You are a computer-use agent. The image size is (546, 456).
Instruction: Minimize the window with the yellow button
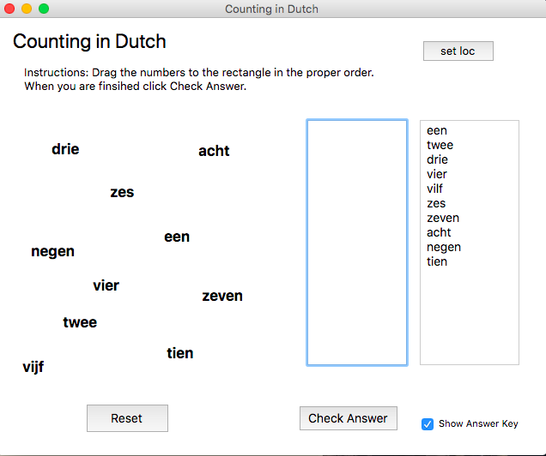click(x=27, y=9)
